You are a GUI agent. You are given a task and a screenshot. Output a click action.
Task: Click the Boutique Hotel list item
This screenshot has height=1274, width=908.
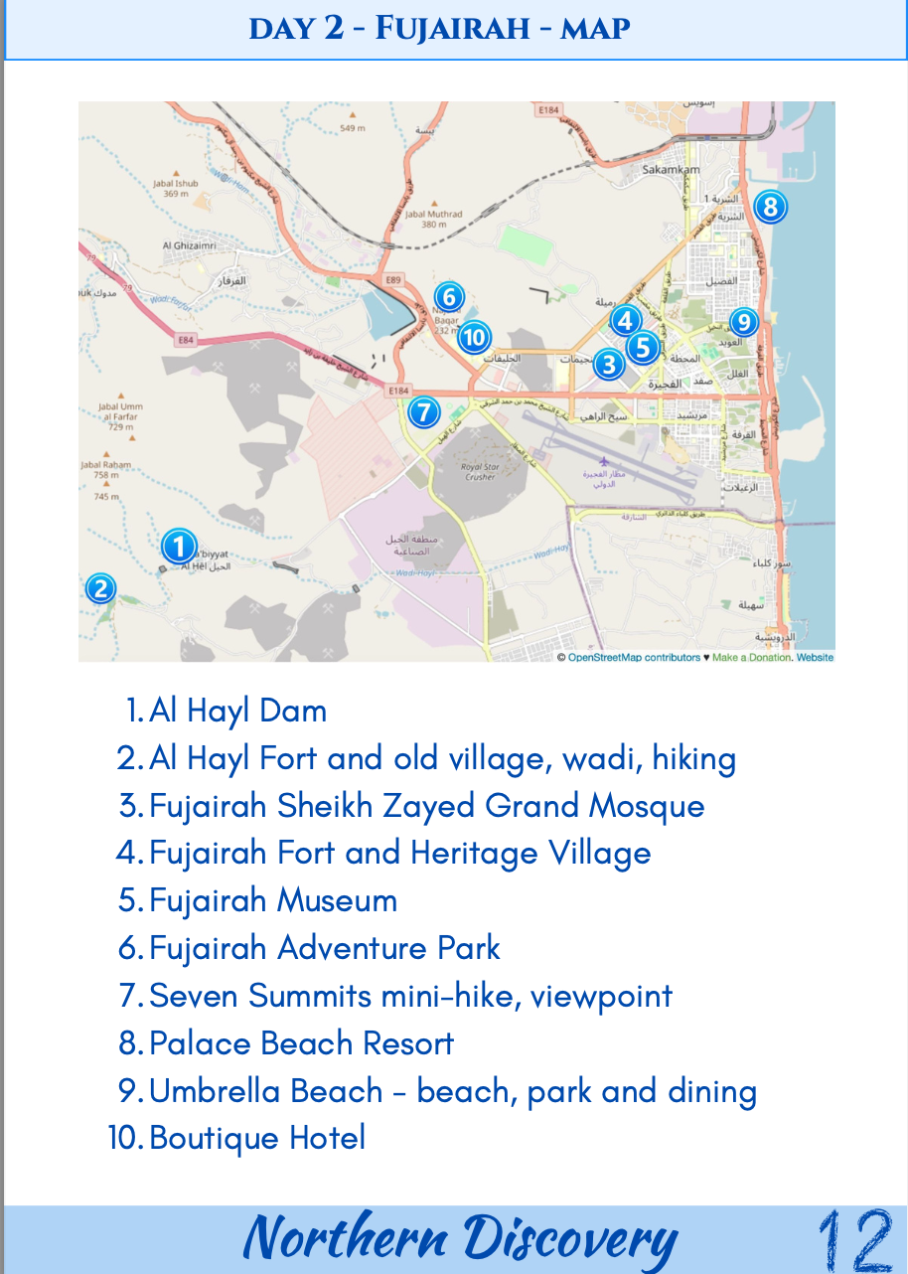click(257, 1138)
